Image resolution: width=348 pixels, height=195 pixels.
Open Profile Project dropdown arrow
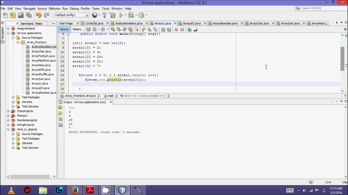click(x=147, y=15)
